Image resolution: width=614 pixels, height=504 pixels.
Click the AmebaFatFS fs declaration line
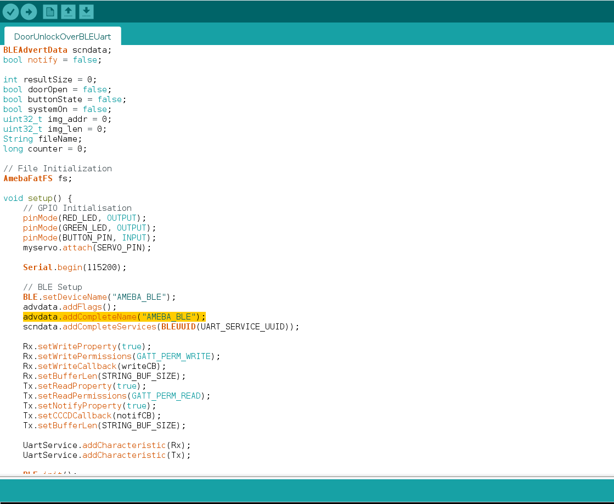[37, 178]
